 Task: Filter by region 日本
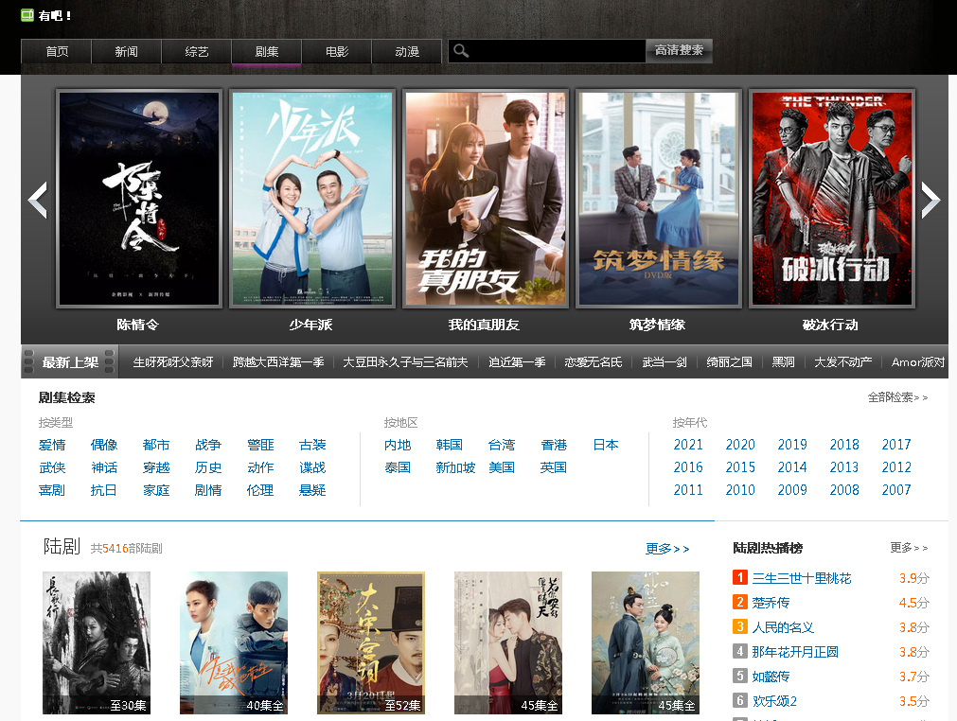(x=606, y=445)
